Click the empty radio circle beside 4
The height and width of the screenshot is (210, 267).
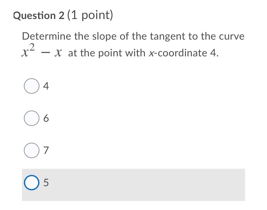31,86
